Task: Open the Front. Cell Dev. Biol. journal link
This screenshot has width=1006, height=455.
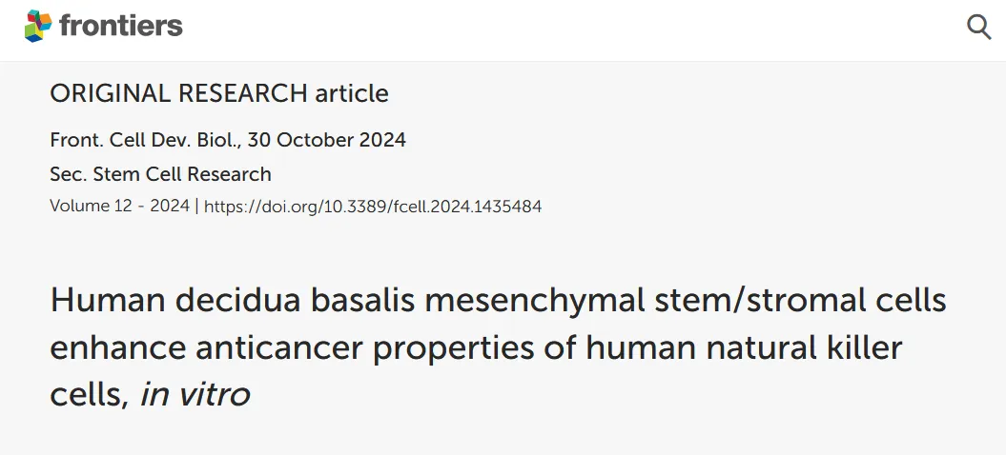Action: click(x=145, y=140)
